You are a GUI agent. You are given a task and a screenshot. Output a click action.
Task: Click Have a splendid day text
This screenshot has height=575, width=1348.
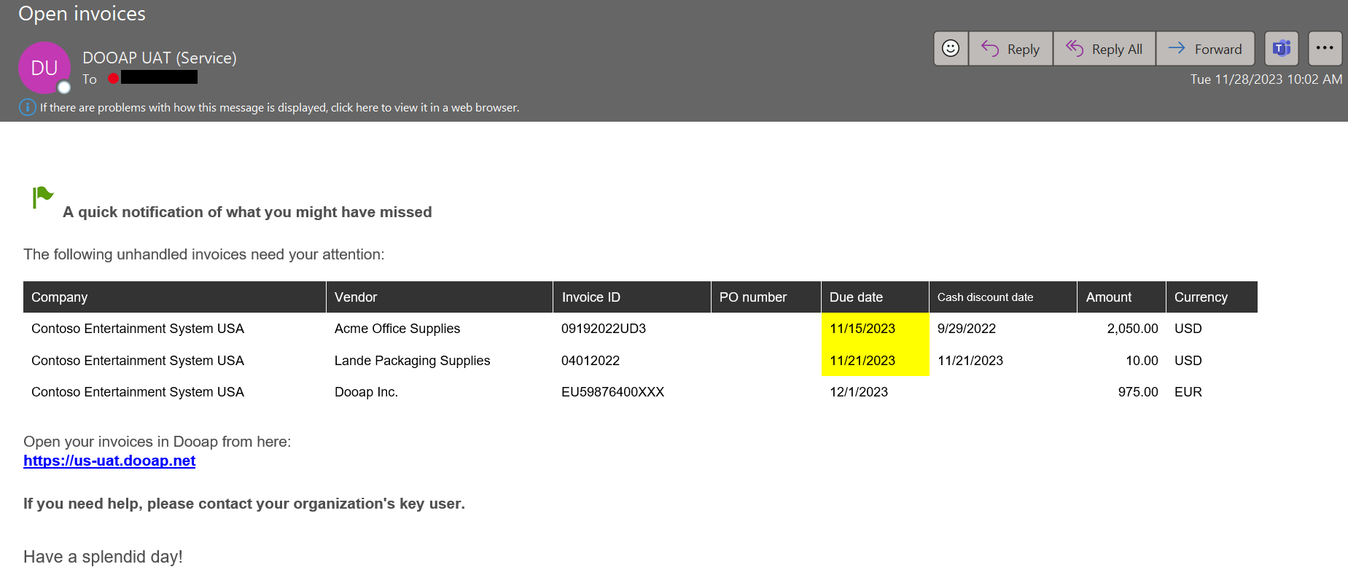click(x=103, y=557)
